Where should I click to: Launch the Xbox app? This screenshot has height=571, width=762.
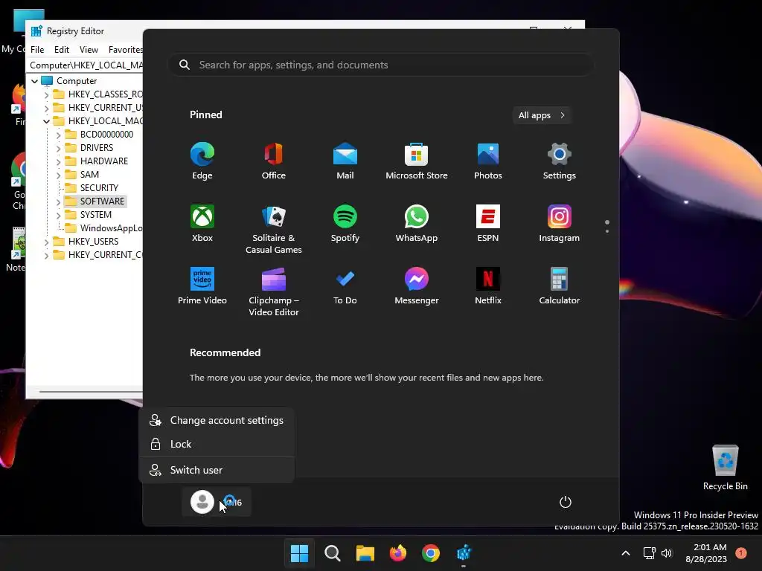pyautogui.click(x=202, y=223)
